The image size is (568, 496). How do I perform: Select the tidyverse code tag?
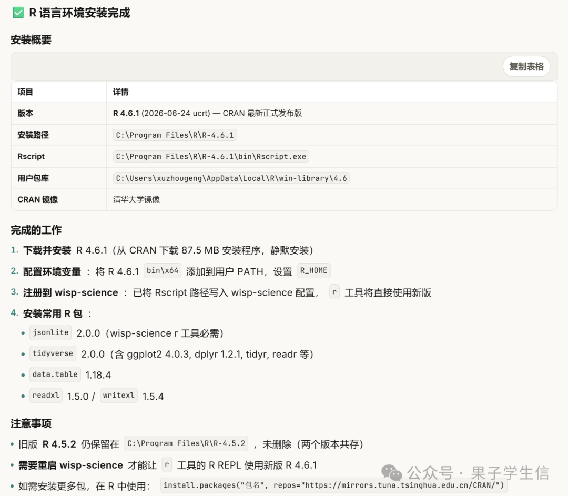[53, 353]
